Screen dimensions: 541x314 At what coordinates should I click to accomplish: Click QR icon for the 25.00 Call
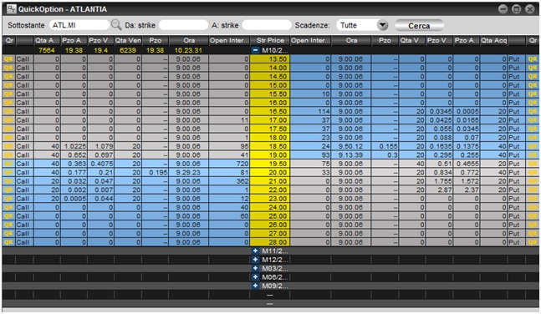(8, 216)
